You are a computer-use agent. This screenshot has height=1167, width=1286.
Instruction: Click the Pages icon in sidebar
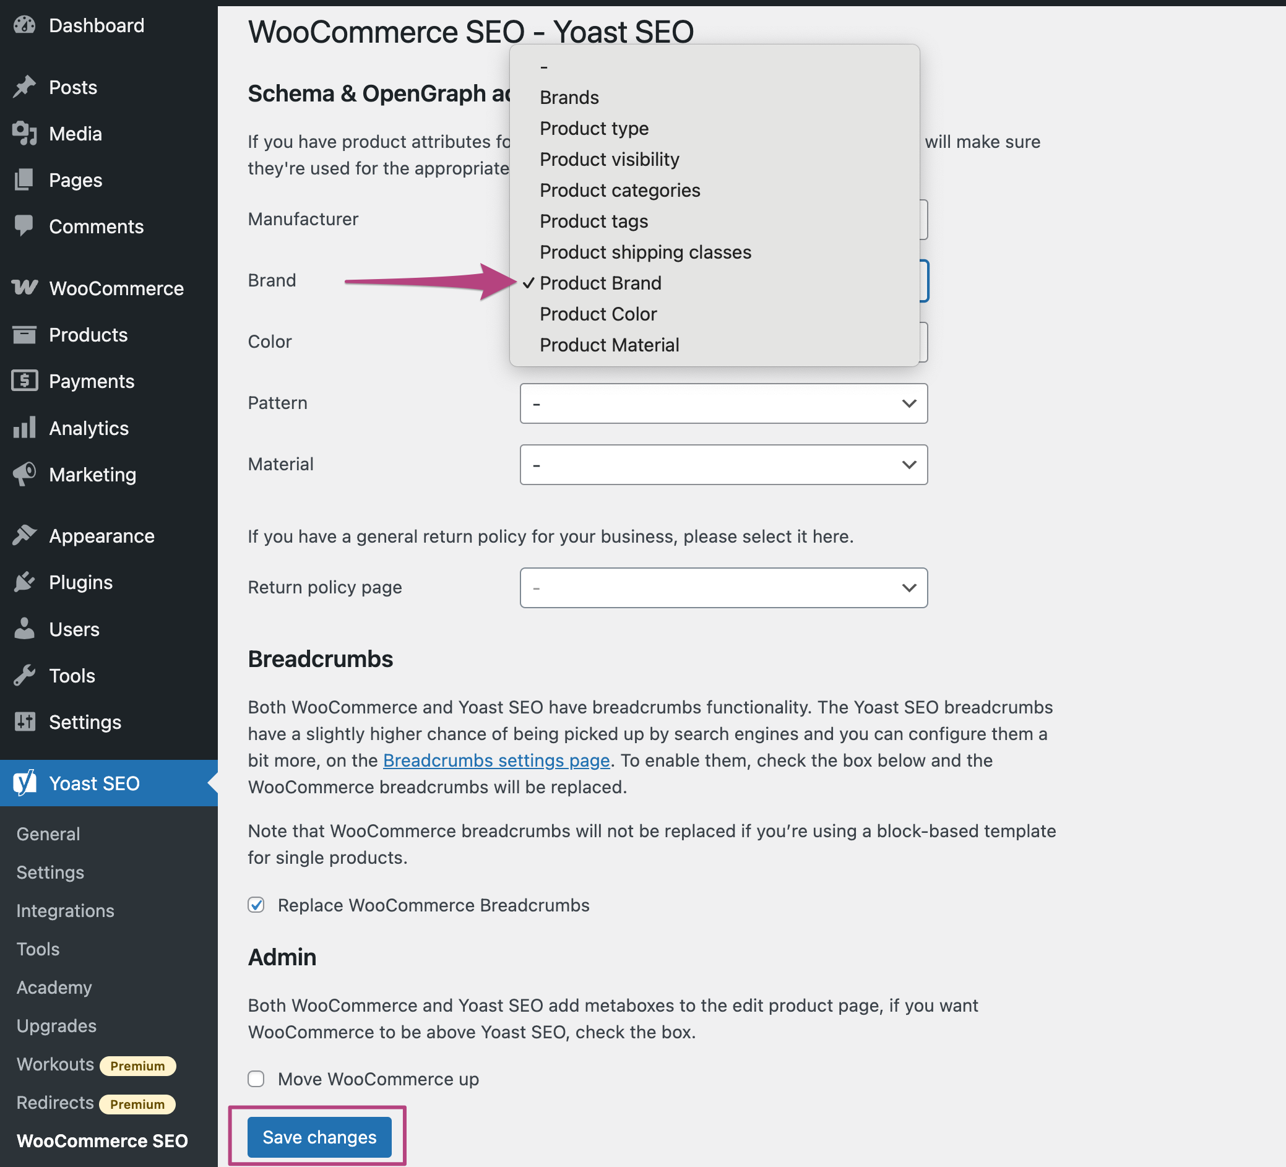[x=24, y=180]
